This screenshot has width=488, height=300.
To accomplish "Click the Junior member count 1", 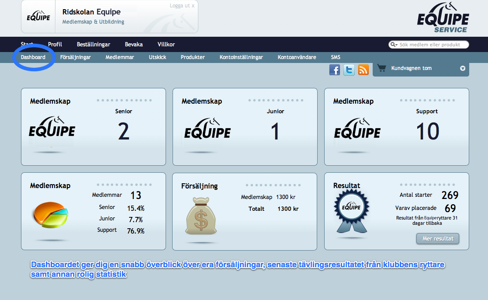I will [275, 131].
